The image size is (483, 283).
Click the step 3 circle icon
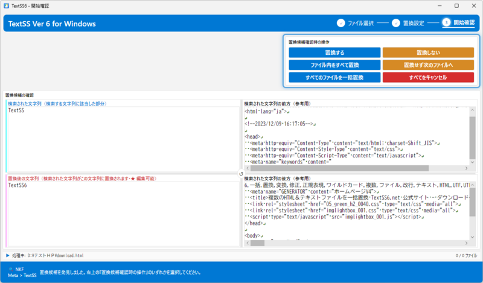tap(446, 22)
